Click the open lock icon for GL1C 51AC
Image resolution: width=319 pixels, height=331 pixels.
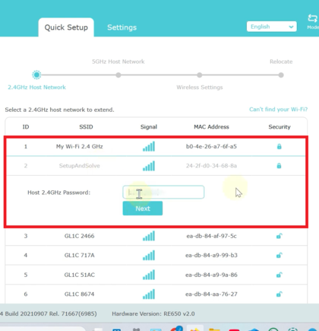point(279,275)
